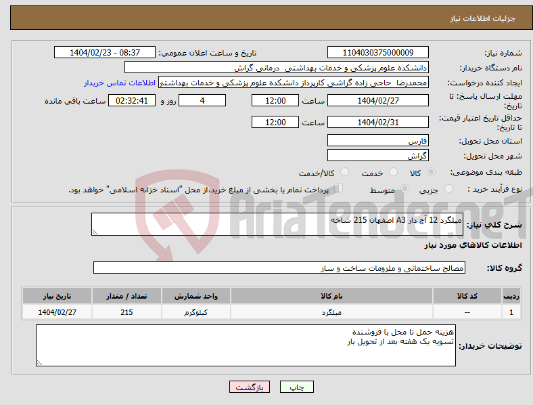Open the اطلاعات تماس خریدار link
Viewport: 533px width, 405px height.
coord(120,83)
